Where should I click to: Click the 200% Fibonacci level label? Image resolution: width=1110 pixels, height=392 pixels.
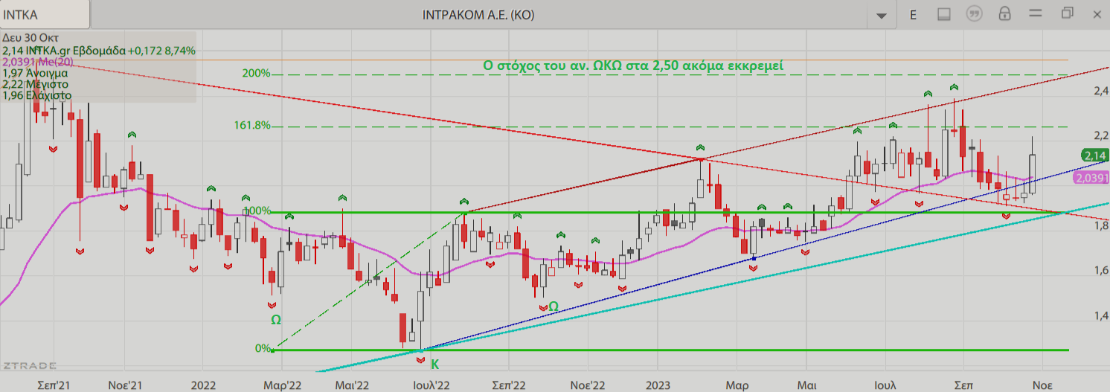256,74
